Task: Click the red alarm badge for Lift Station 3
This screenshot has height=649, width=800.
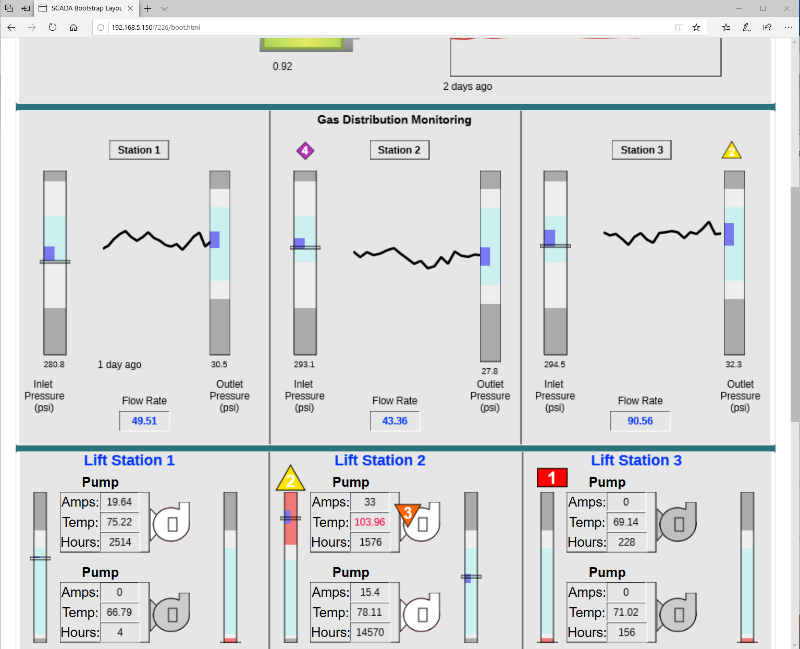Action: click(551, 477)
